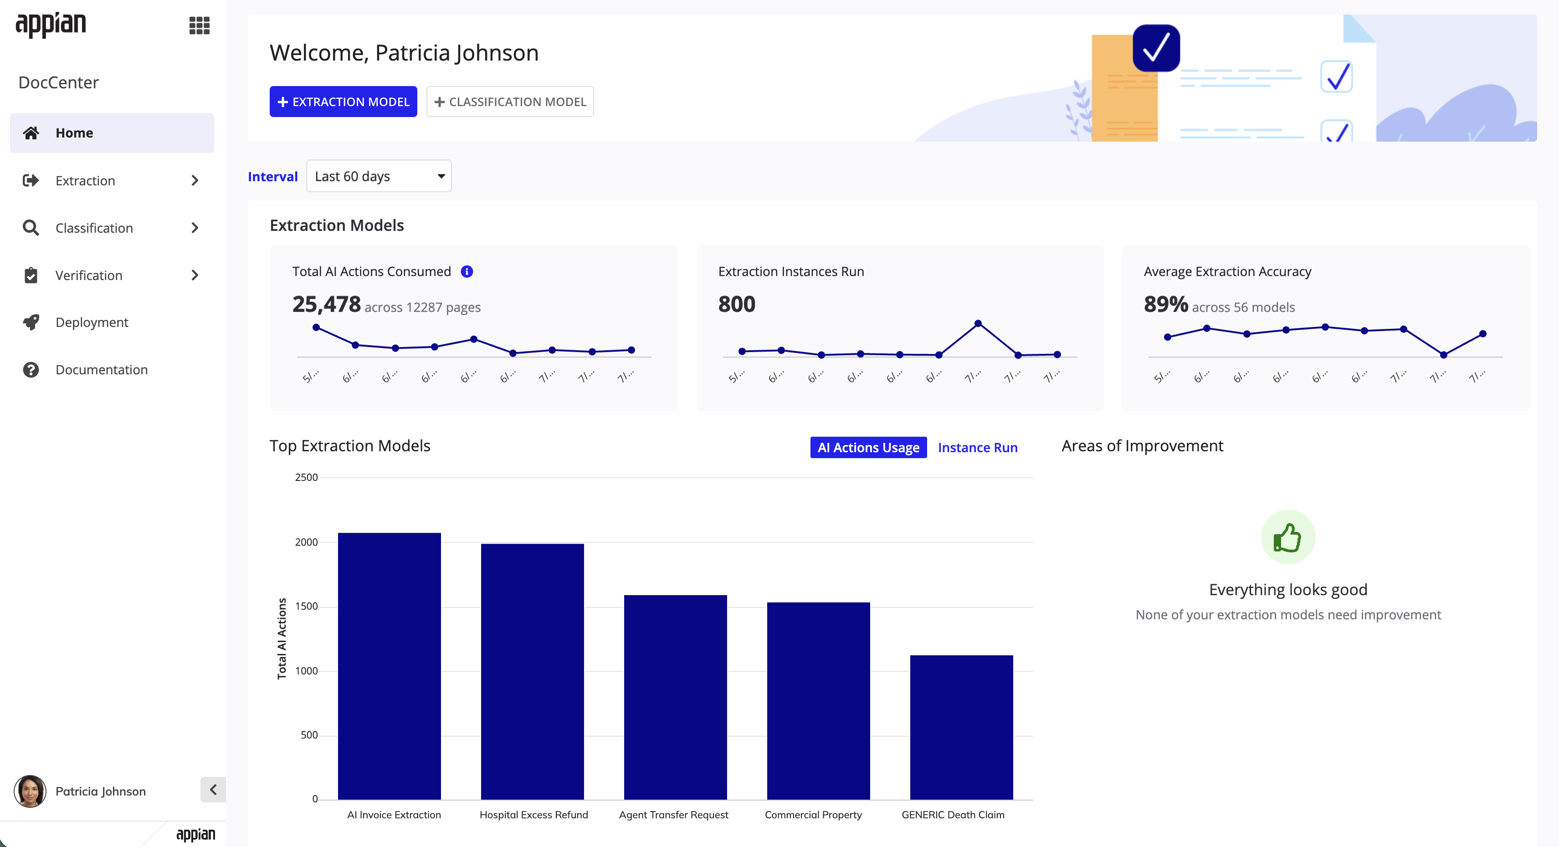Click the GENERIC Death Claim bar

click(961, 727)
